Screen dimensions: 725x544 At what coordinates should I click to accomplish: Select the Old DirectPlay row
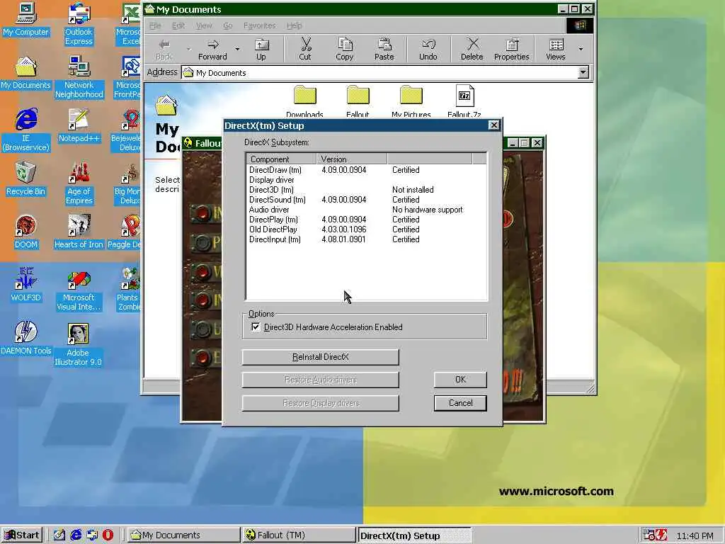(x=366, y=229)
